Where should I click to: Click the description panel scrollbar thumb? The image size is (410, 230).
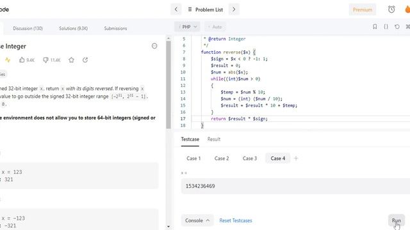point(168,85)
